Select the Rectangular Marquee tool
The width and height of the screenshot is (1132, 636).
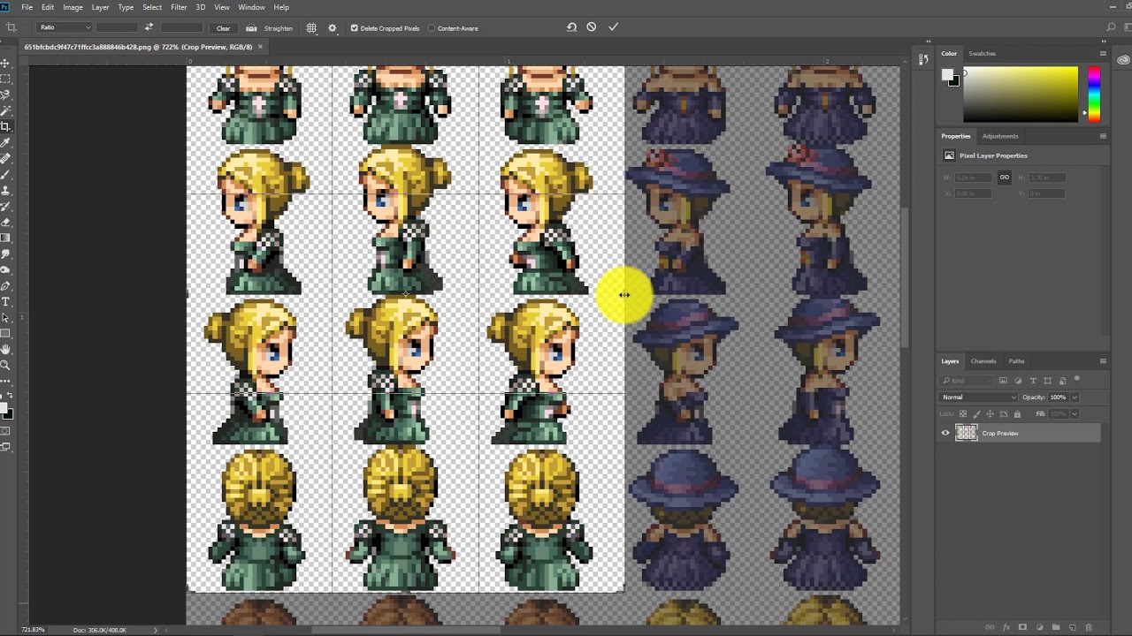click(5, 79)
